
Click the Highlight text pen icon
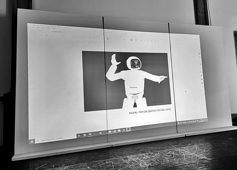click(x=145, y=41)
